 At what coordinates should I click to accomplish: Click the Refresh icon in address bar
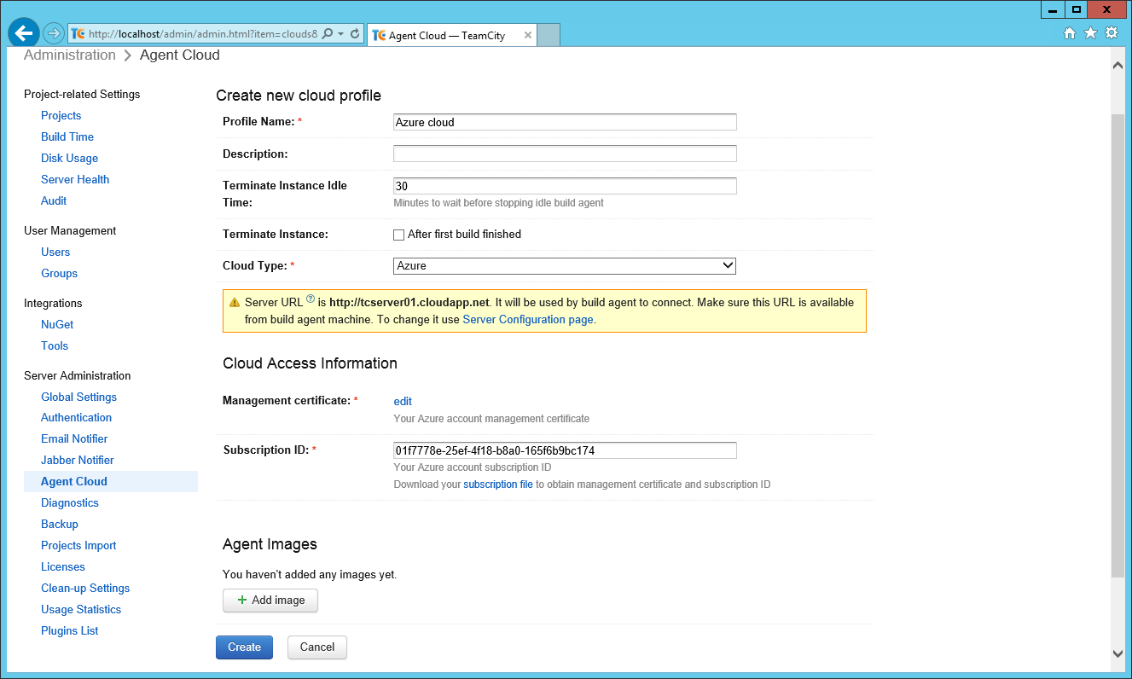coord(355,34)
